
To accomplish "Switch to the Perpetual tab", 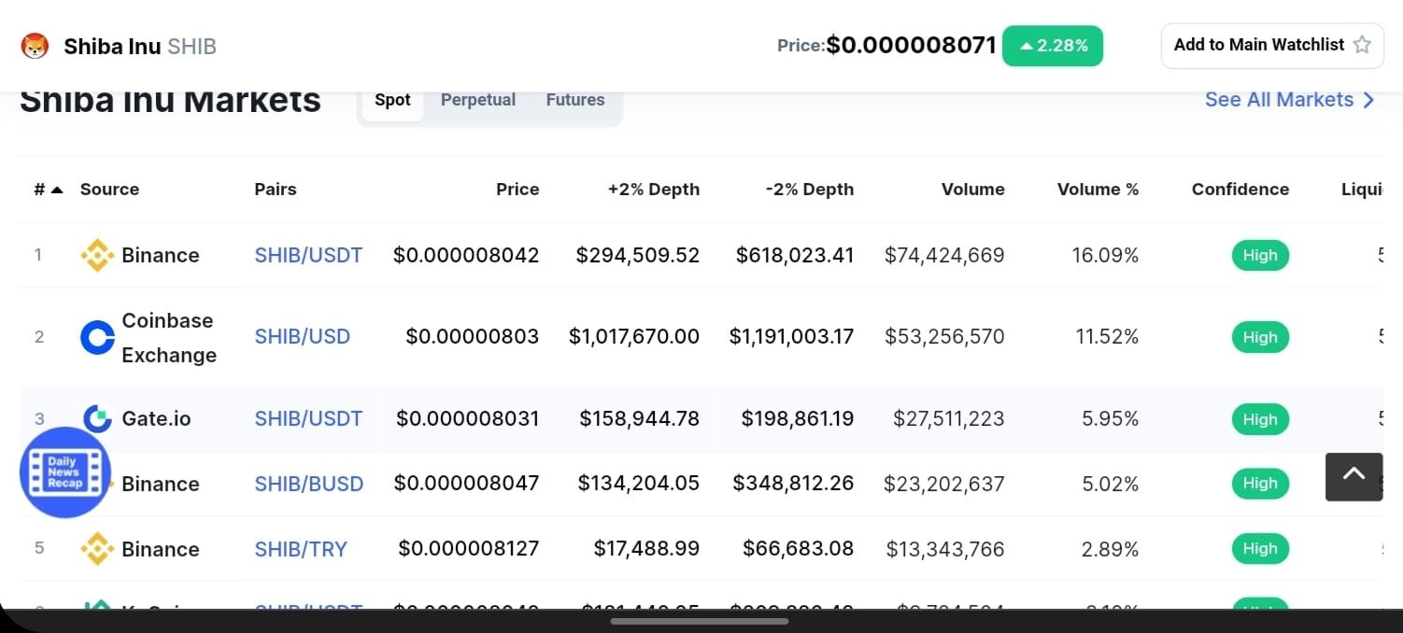I will [477, 100].
